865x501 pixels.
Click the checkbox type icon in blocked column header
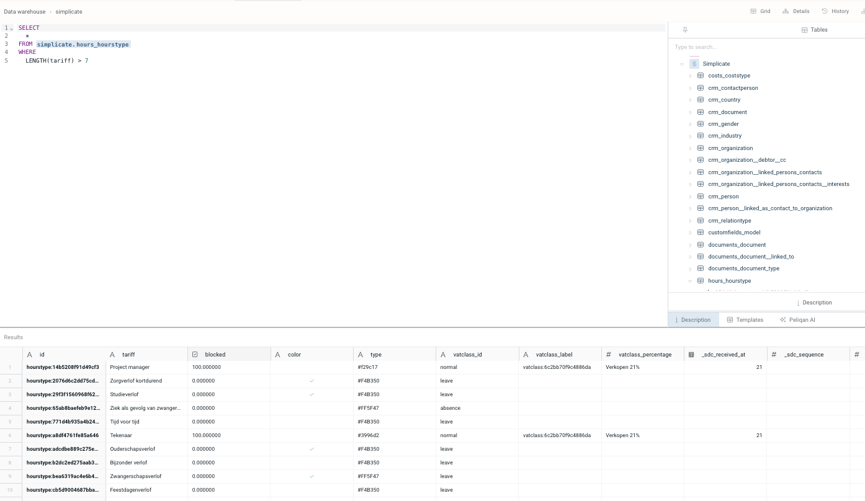pos(195,355)
